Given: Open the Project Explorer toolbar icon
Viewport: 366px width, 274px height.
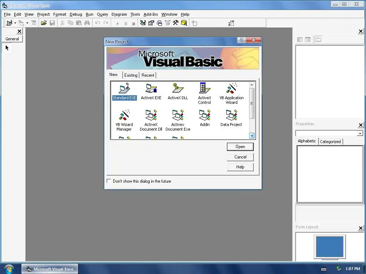Looking at the screenshot, I should tap(143, 23).
